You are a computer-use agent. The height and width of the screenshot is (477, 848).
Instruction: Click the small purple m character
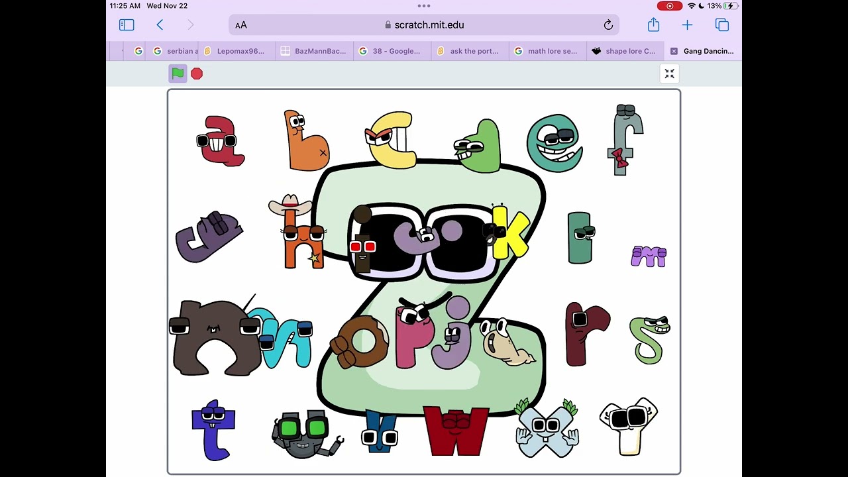point(649,256)
